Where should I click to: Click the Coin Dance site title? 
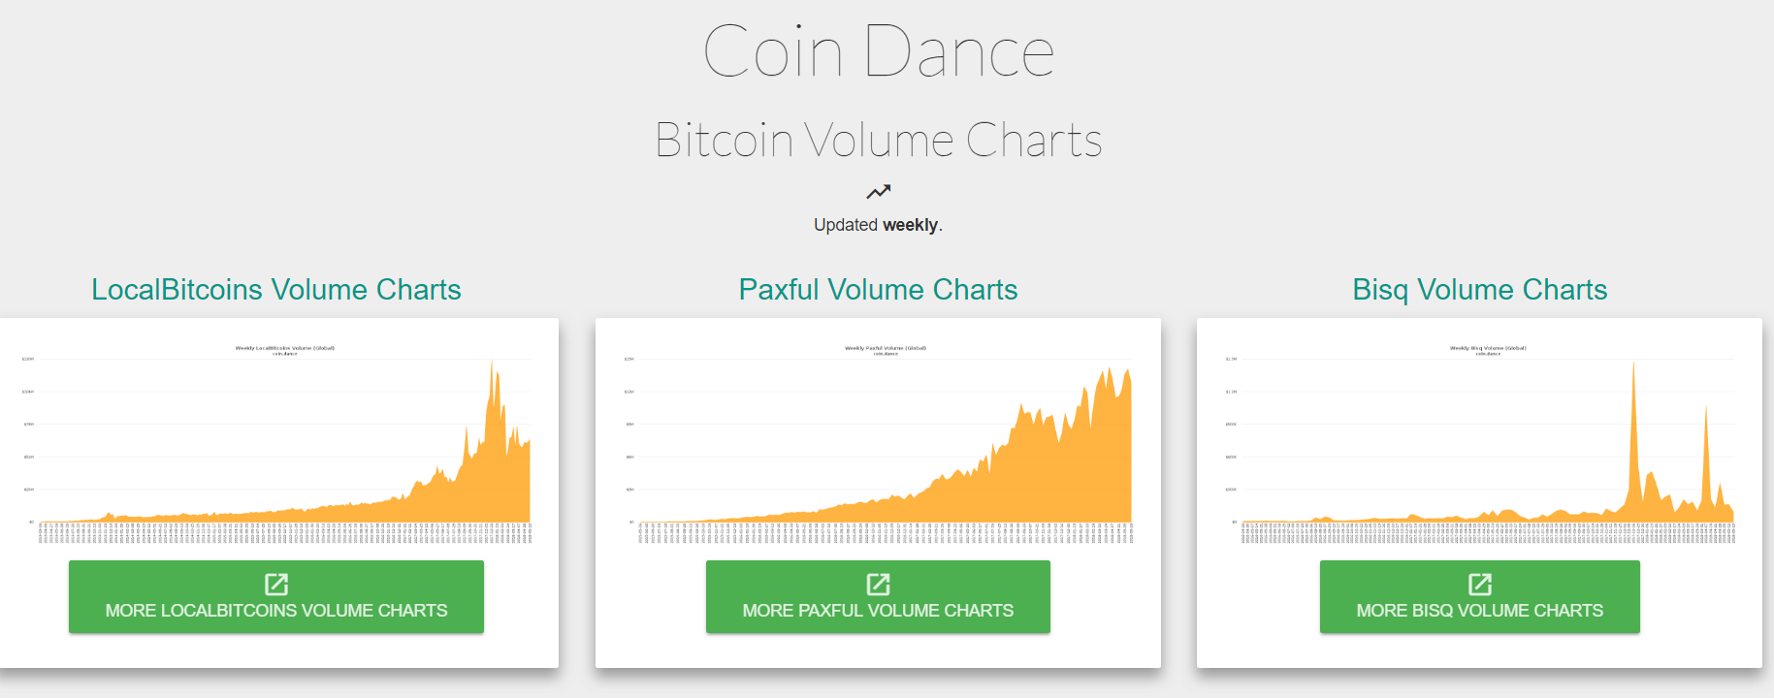pos(878,51)
